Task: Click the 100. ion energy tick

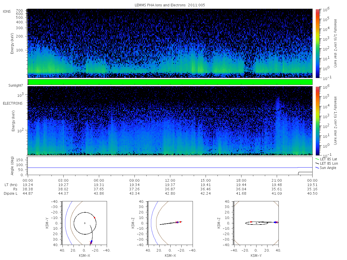Action: pyautogui.click(x=19, y=50)
